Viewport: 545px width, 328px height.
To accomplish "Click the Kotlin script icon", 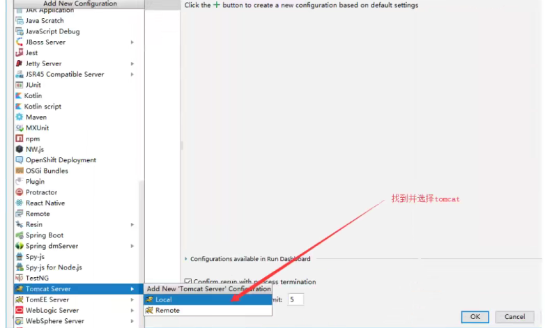I will click(19, 107).
